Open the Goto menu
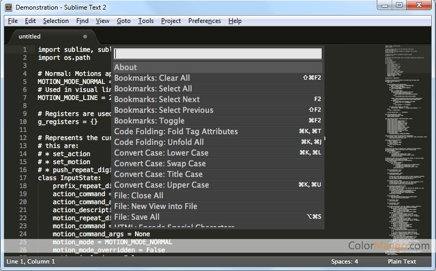 click(123, 21)
